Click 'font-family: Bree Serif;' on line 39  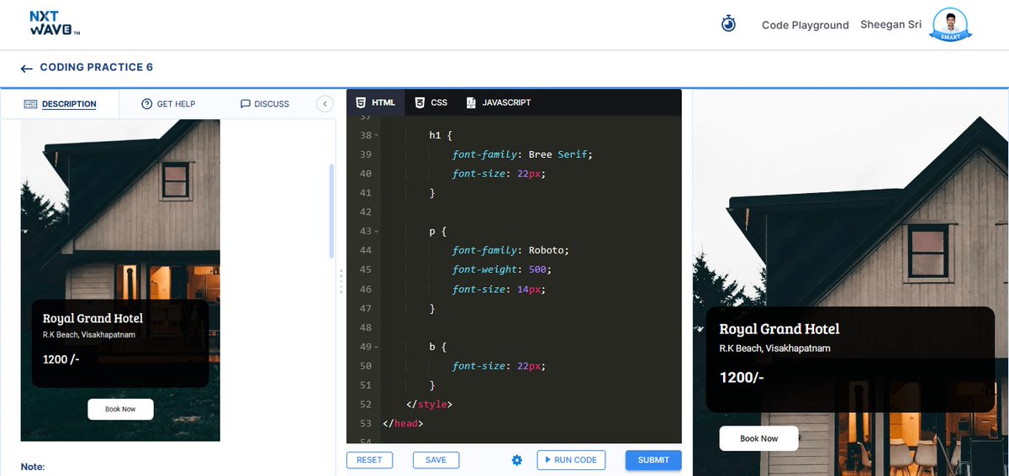[522, 154]
